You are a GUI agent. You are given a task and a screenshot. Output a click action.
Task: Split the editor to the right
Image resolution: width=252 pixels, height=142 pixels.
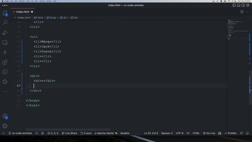click(x=242, y=12)
